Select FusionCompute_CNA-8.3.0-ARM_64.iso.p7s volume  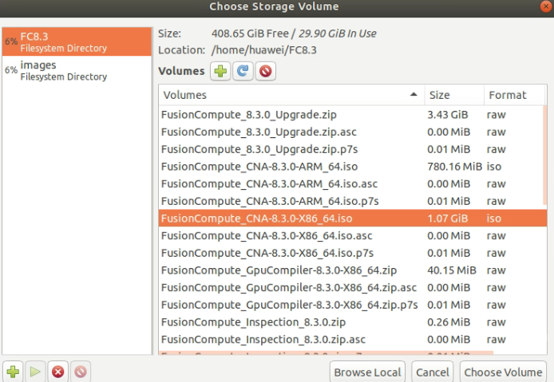click(351, 201)
